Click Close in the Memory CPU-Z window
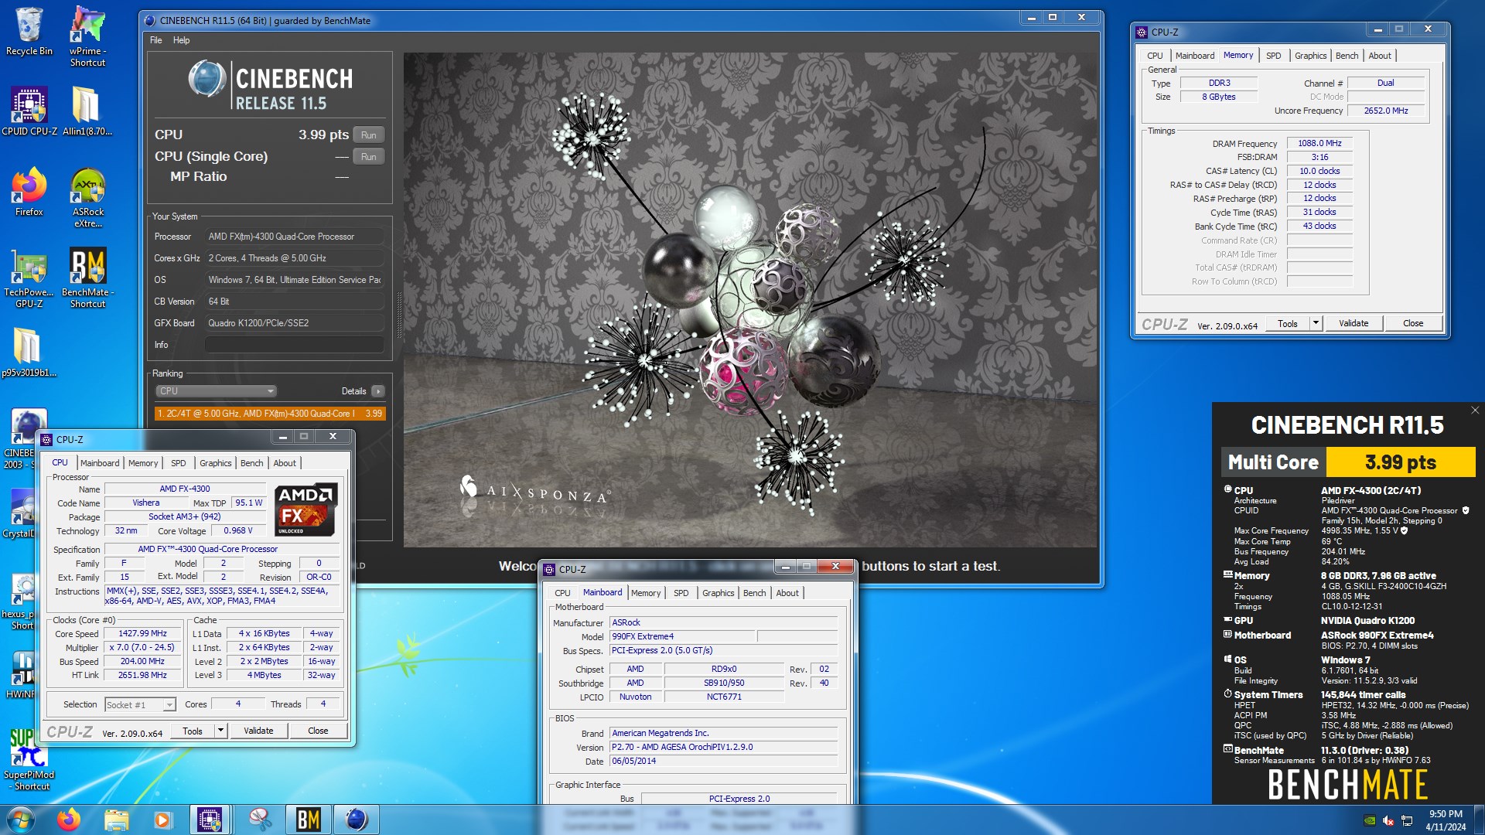Screen dimensions: 1485x835 [x=1413, y=324]
